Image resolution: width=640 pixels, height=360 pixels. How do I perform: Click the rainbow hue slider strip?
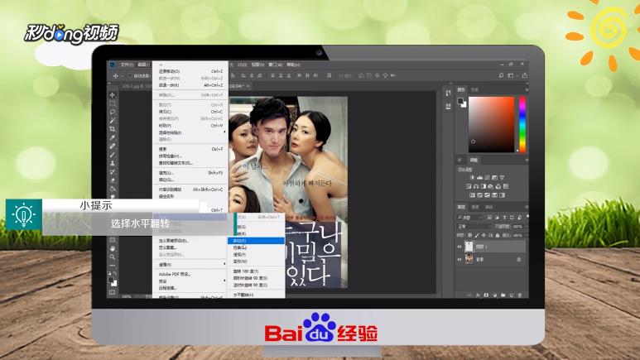click(522, 124)
